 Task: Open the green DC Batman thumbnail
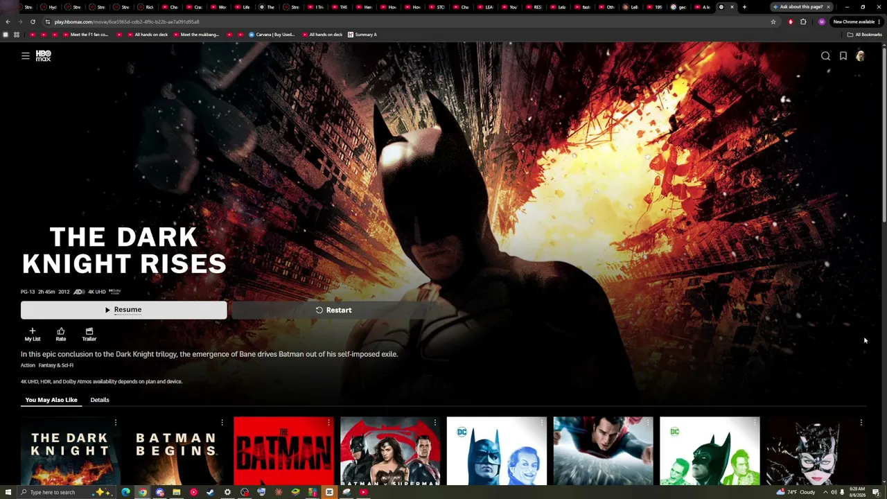[710, 450]
